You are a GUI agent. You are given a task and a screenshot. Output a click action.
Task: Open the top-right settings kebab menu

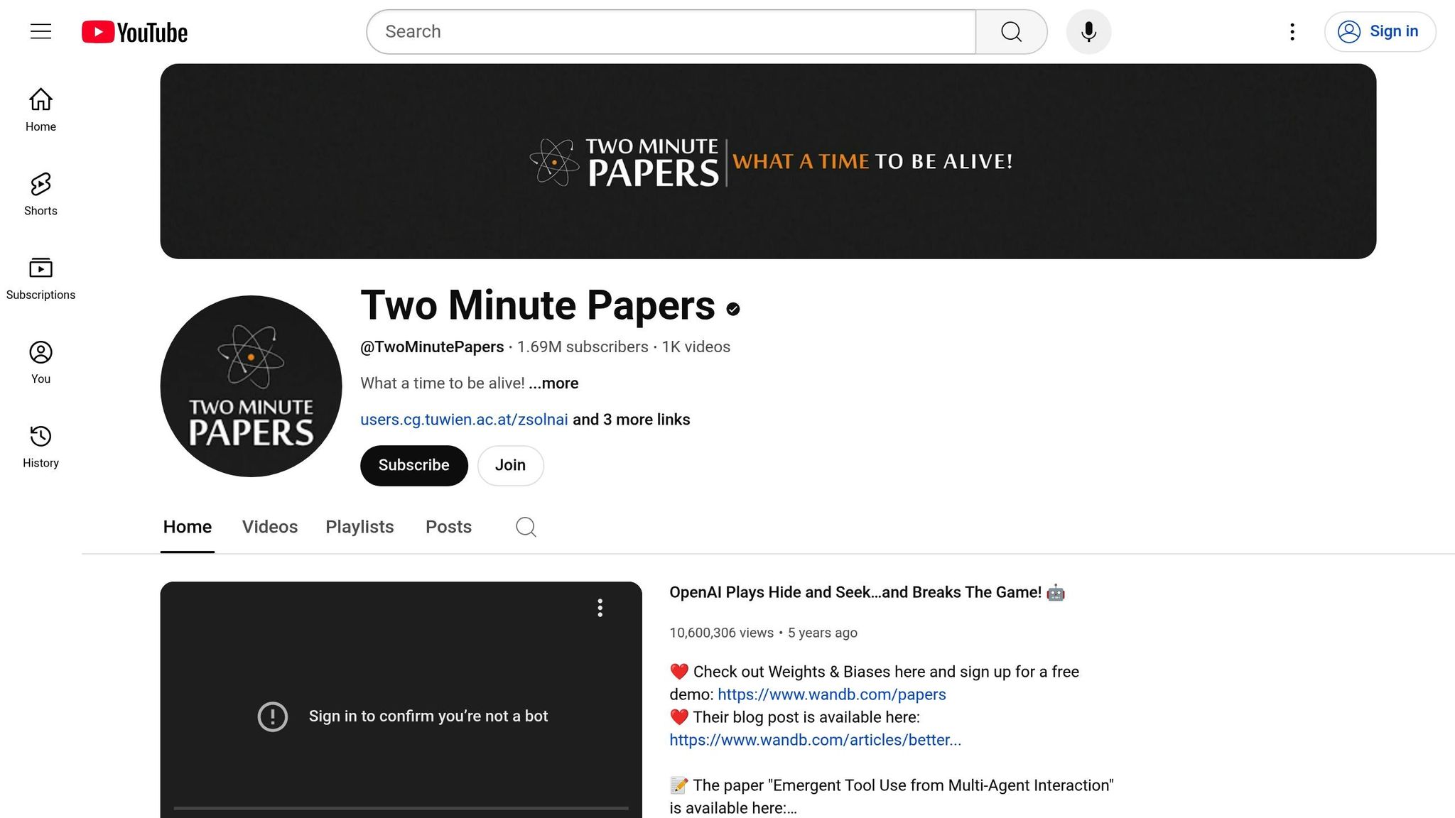pos(1292,32)
